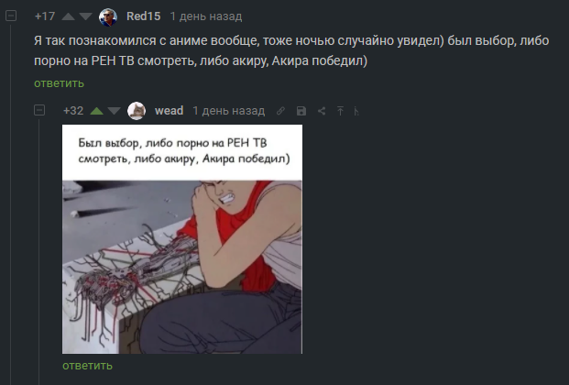Viewport: 569px width, 385px height.
Task: Downvote wead's comment
Action: point(114,111)
